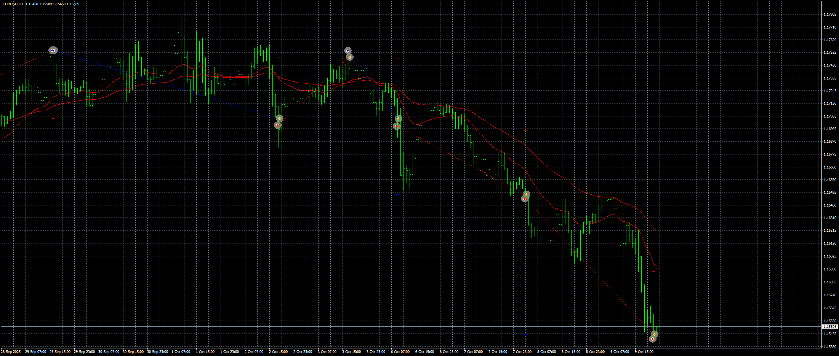This screenshot has width=839, height=356.
Task: Click the 1.15360 price scale label
Action: 830,347
